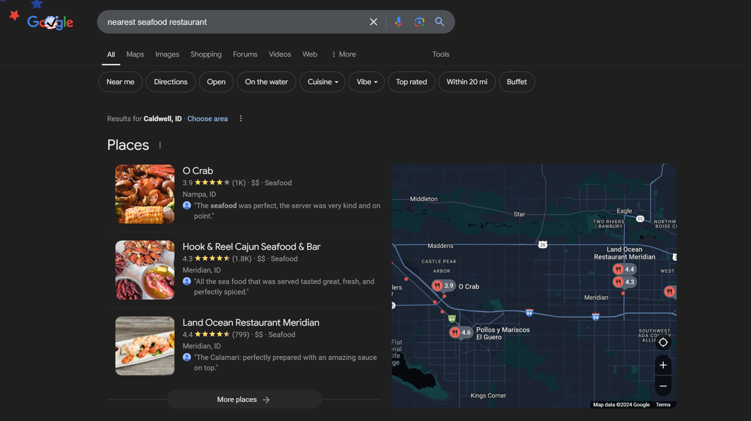Toggle the On the water filter
This screenshot has width=751, height=421.
[267, 82]
